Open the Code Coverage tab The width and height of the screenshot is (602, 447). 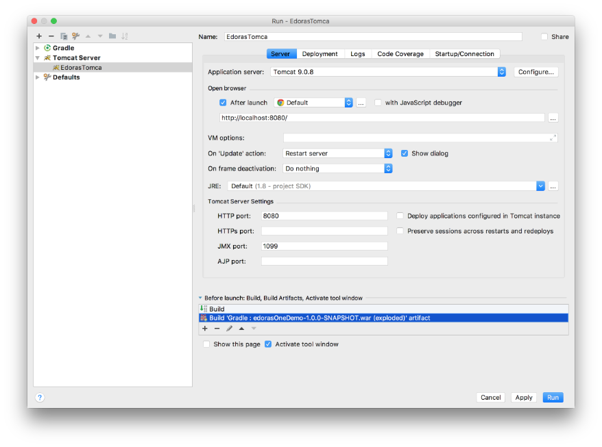coord(400,54)
